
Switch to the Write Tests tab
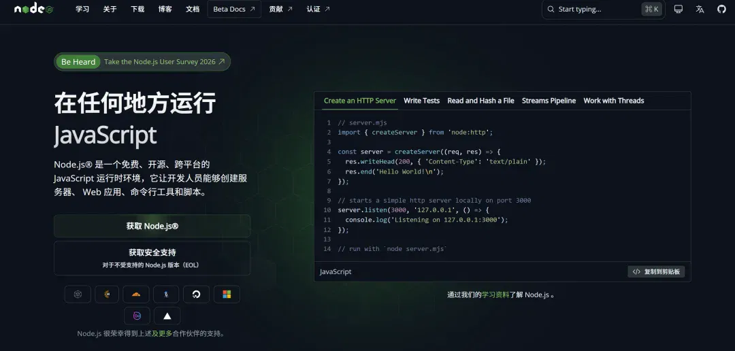pyautogui.click(x=421, y=101)
